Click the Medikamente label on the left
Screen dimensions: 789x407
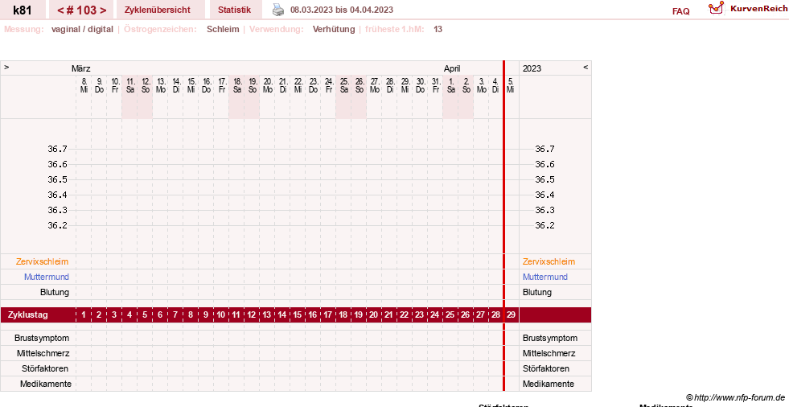46,384
